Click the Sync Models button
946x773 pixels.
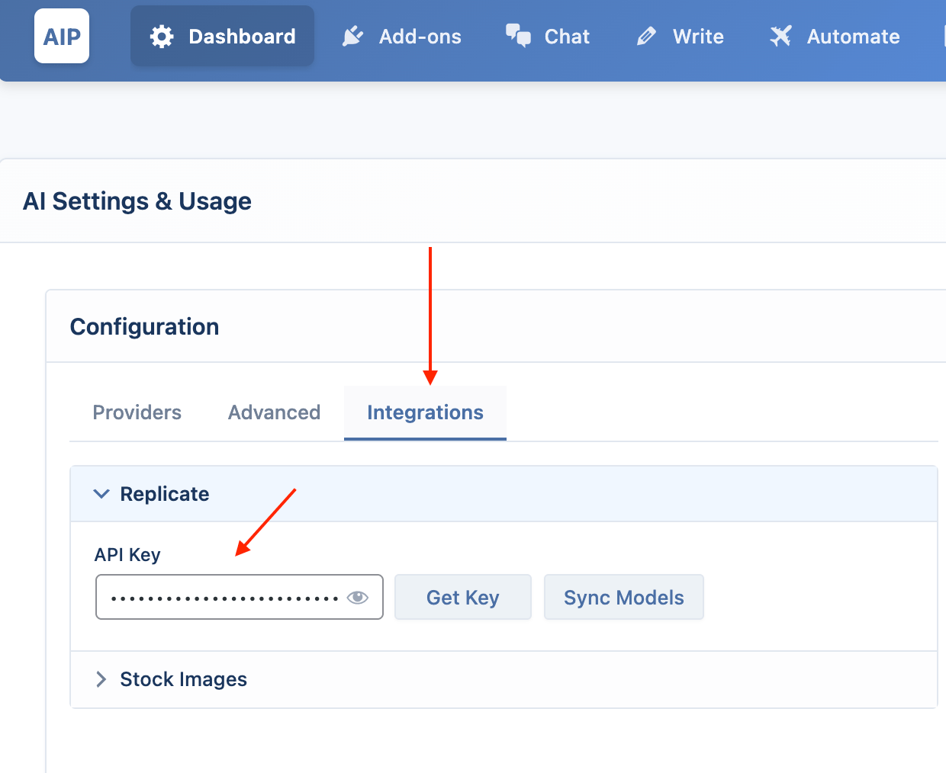[x=624, y=597]
